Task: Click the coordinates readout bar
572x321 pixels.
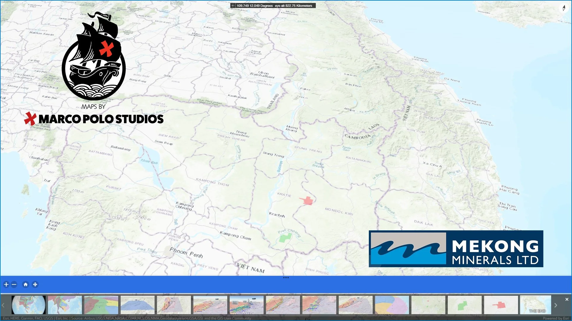Action: tap(273, 6)
